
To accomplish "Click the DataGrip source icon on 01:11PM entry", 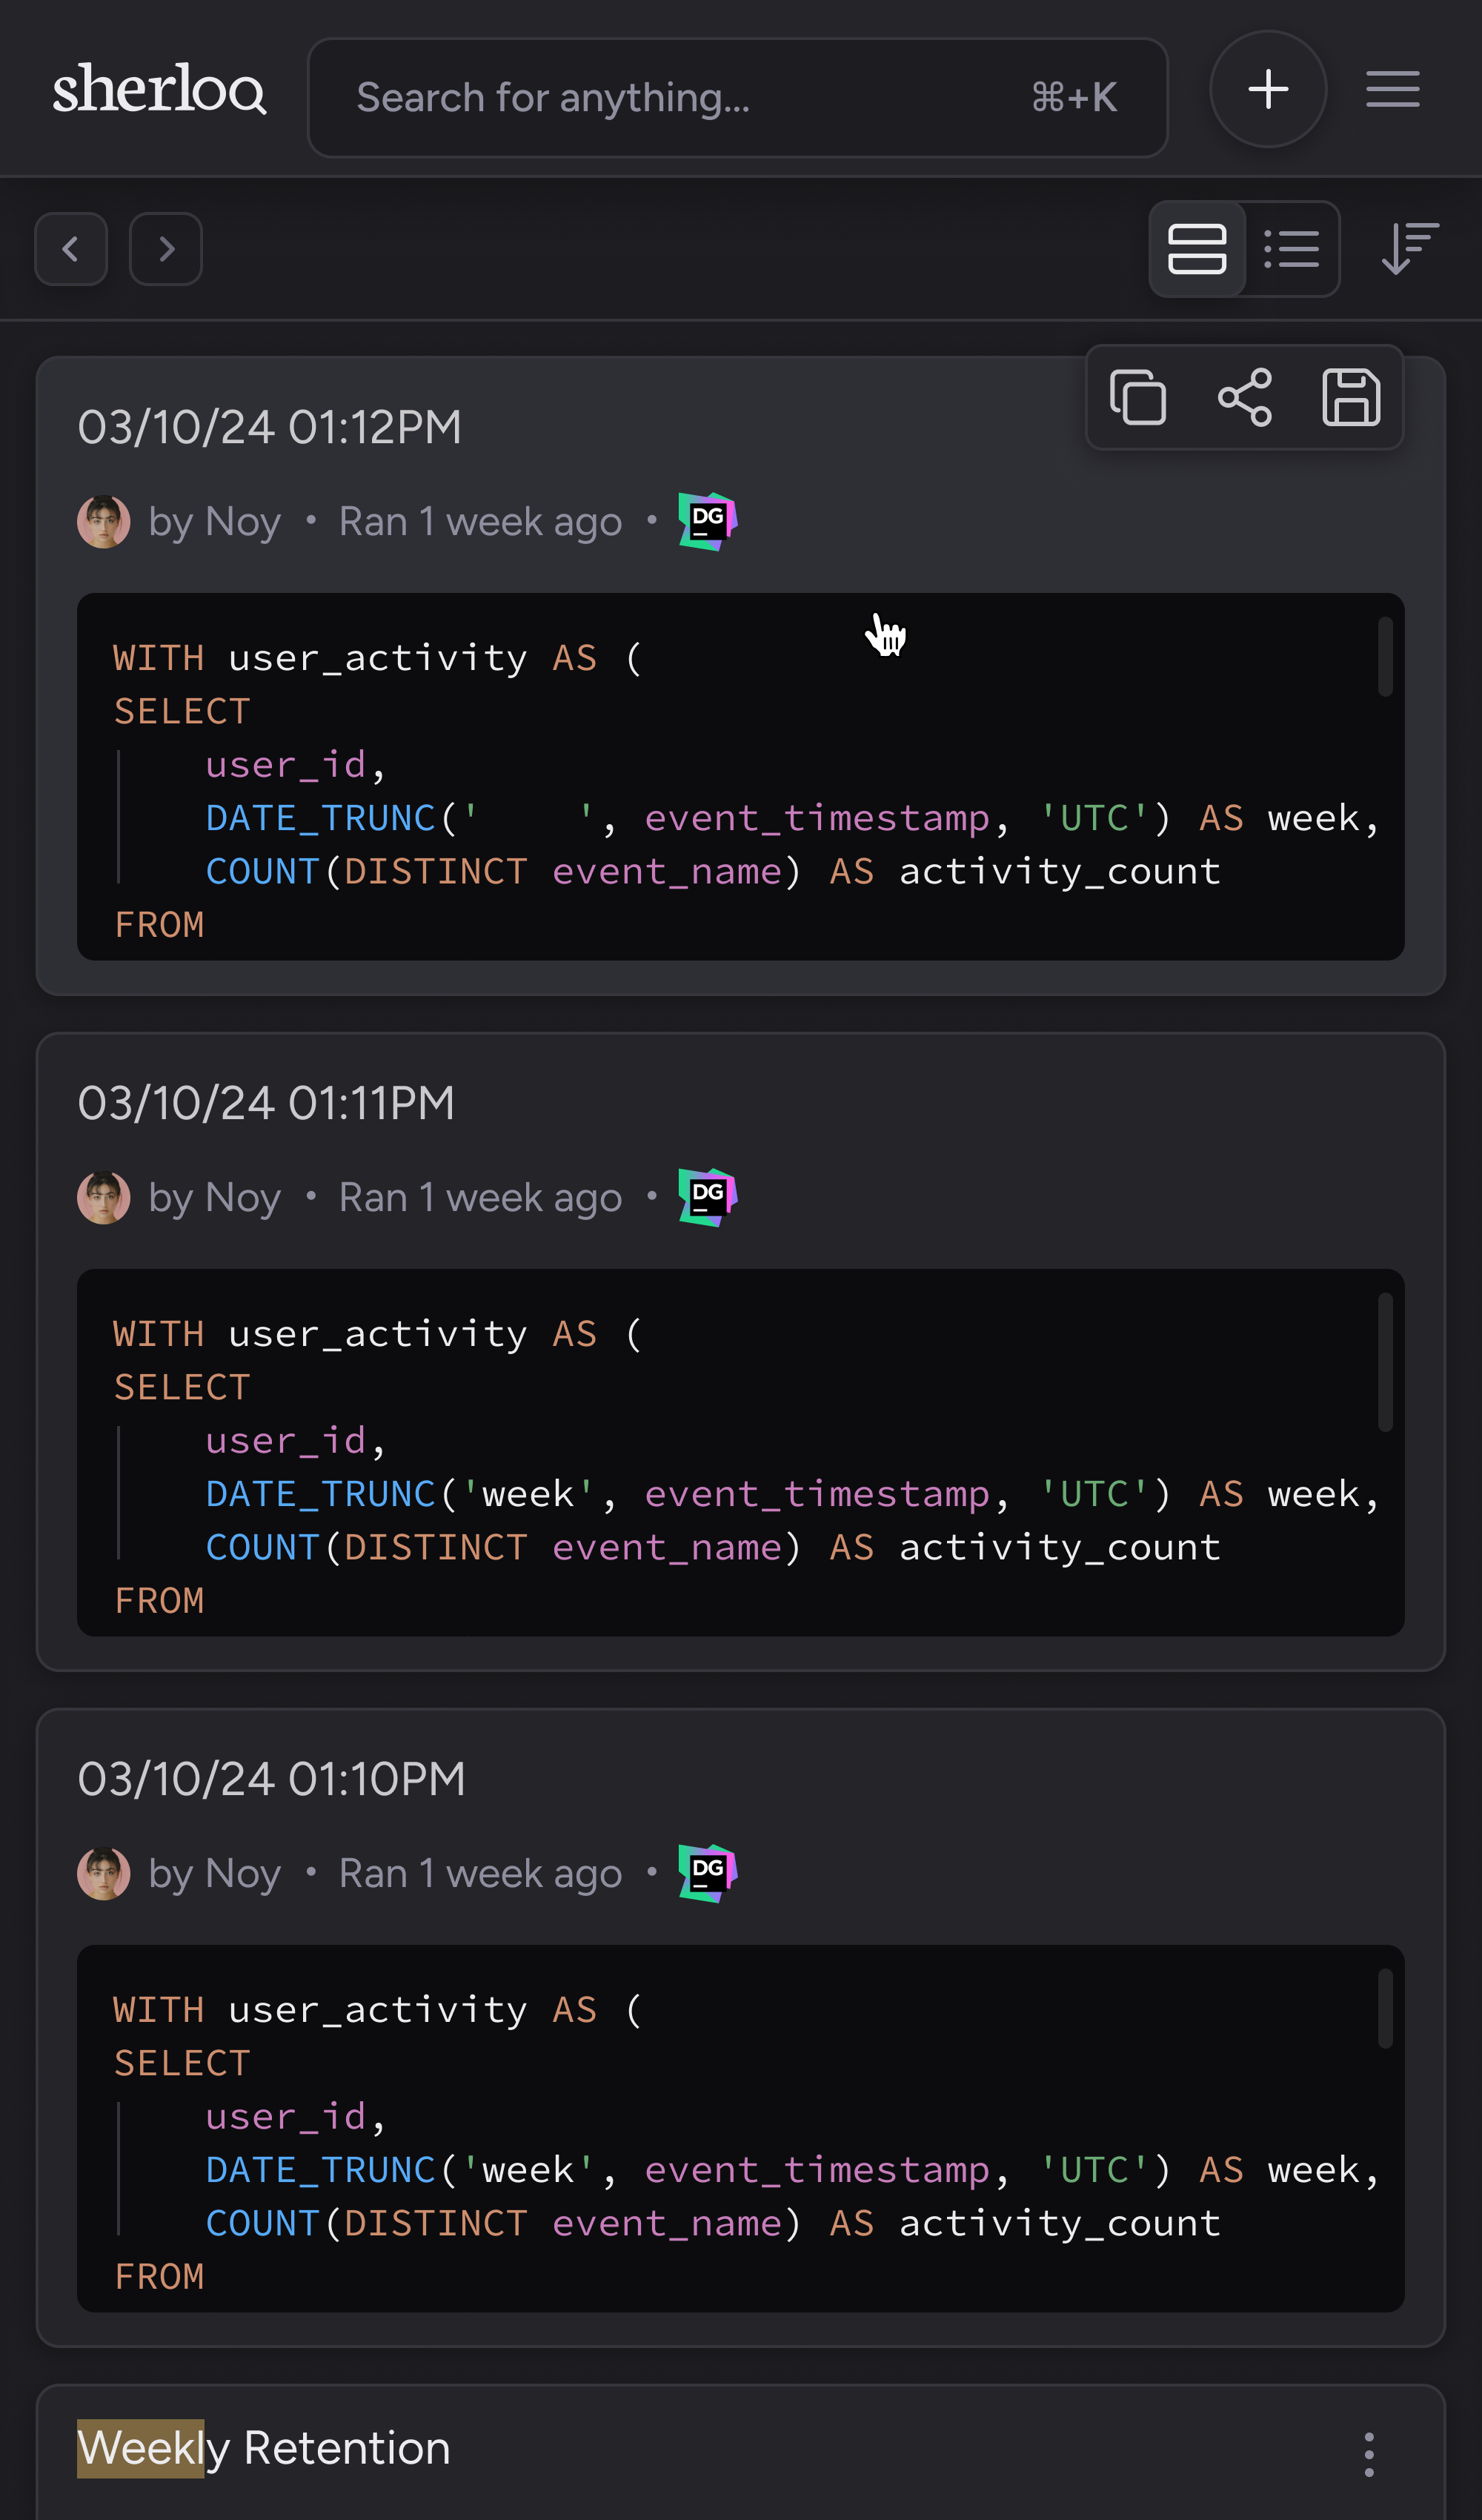I will [x=708, y=1196].
